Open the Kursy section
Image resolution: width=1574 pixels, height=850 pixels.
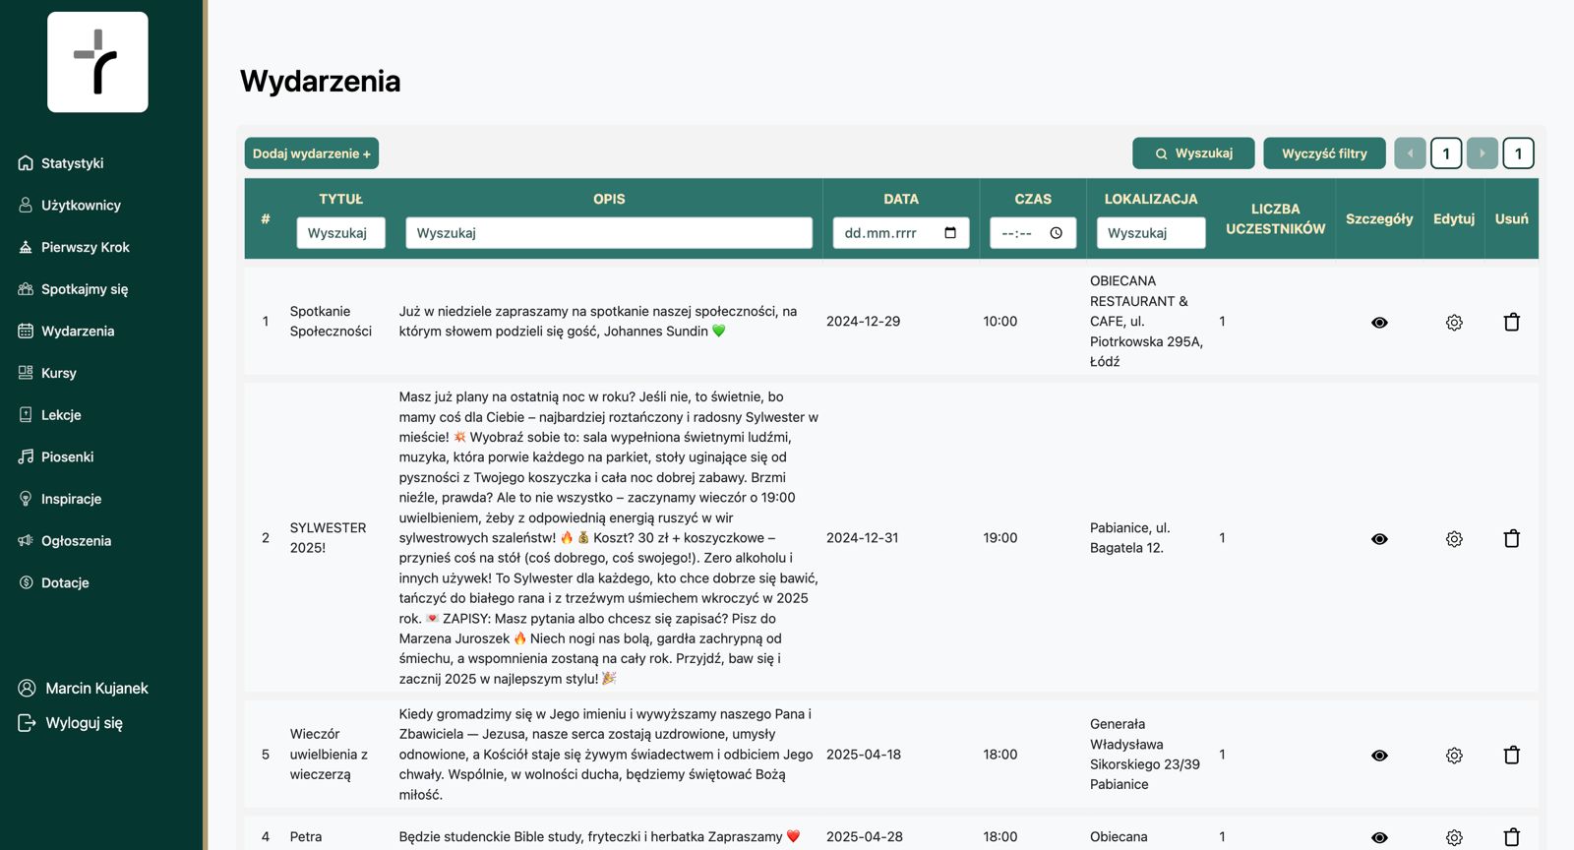point(47,373)
